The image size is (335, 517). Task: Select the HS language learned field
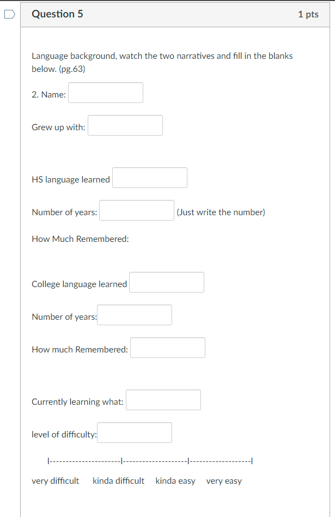pos(149,178)
